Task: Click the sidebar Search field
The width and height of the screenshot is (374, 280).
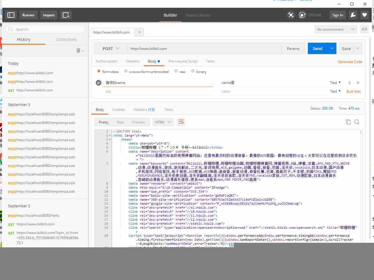Action: (x=45, y=29)
